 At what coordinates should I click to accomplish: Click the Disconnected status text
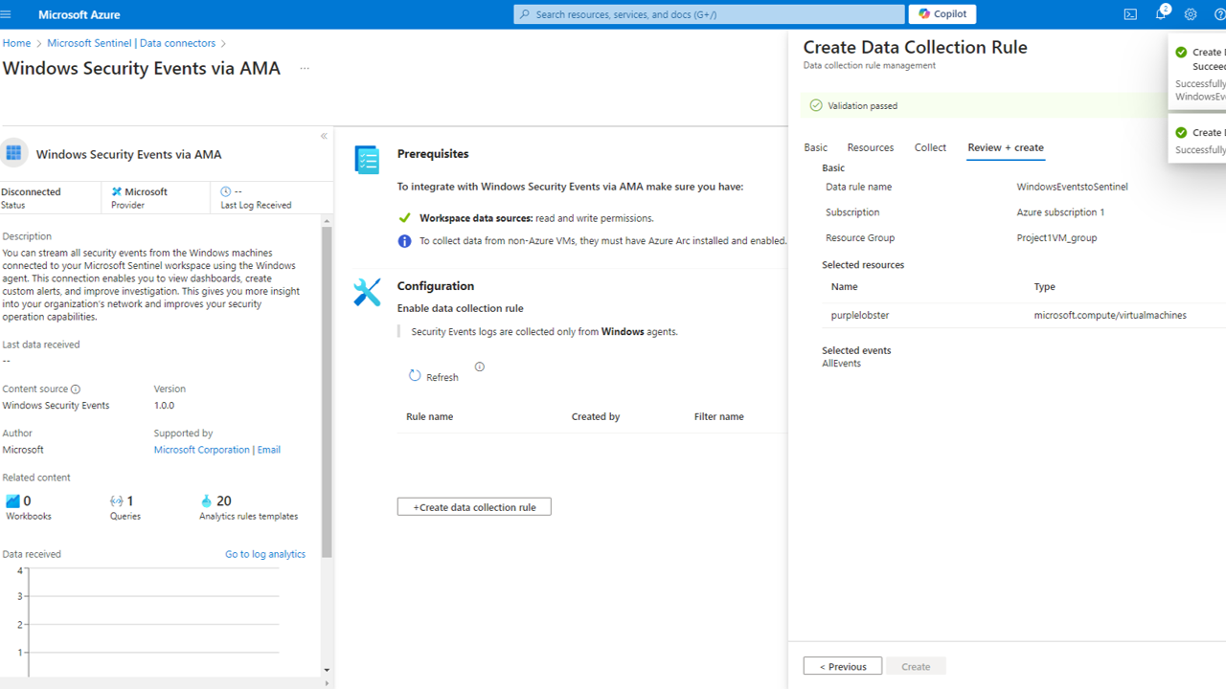(x=31, y=192)
